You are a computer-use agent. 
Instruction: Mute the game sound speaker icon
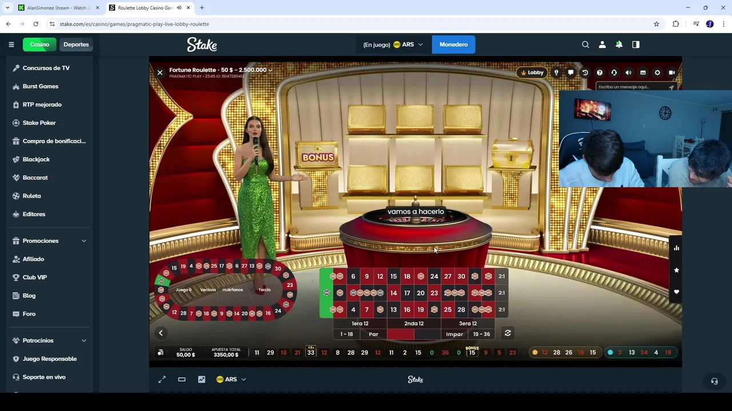(x=628, y=72)
